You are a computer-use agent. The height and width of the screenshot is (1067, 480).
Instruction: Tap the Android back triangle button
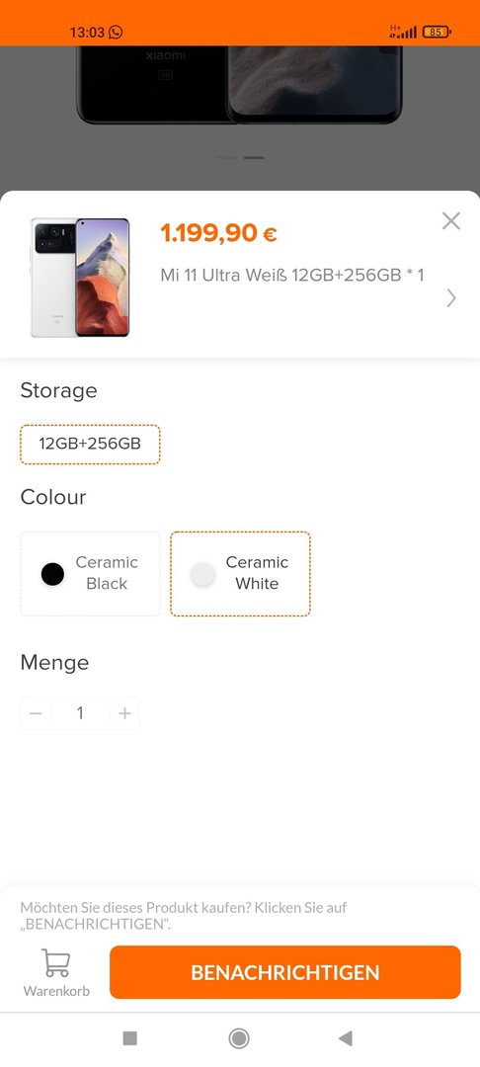(x=346, y=1037)
